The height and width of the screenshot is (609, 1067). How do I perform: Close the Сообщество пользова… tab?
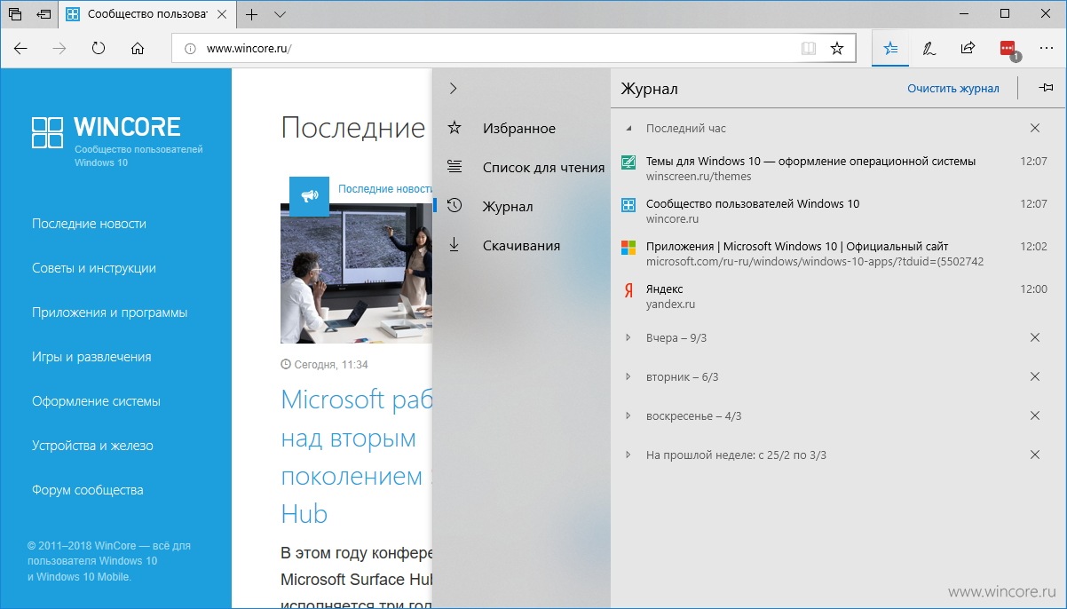pos(223,14)
